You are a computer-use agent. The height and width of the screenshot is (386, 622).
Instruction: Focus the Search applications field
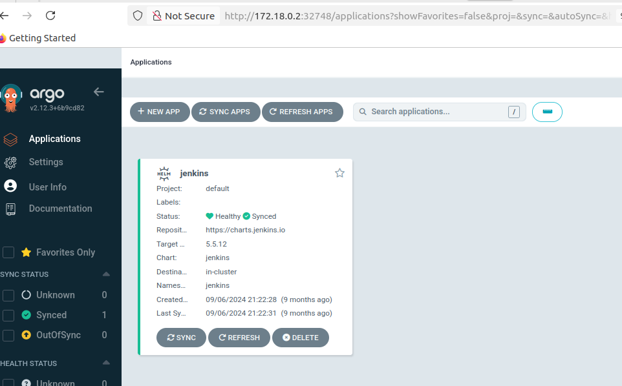tap(439, 112)
